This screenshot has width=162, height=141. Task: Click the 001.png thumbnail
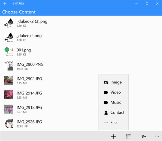point(8,52)
